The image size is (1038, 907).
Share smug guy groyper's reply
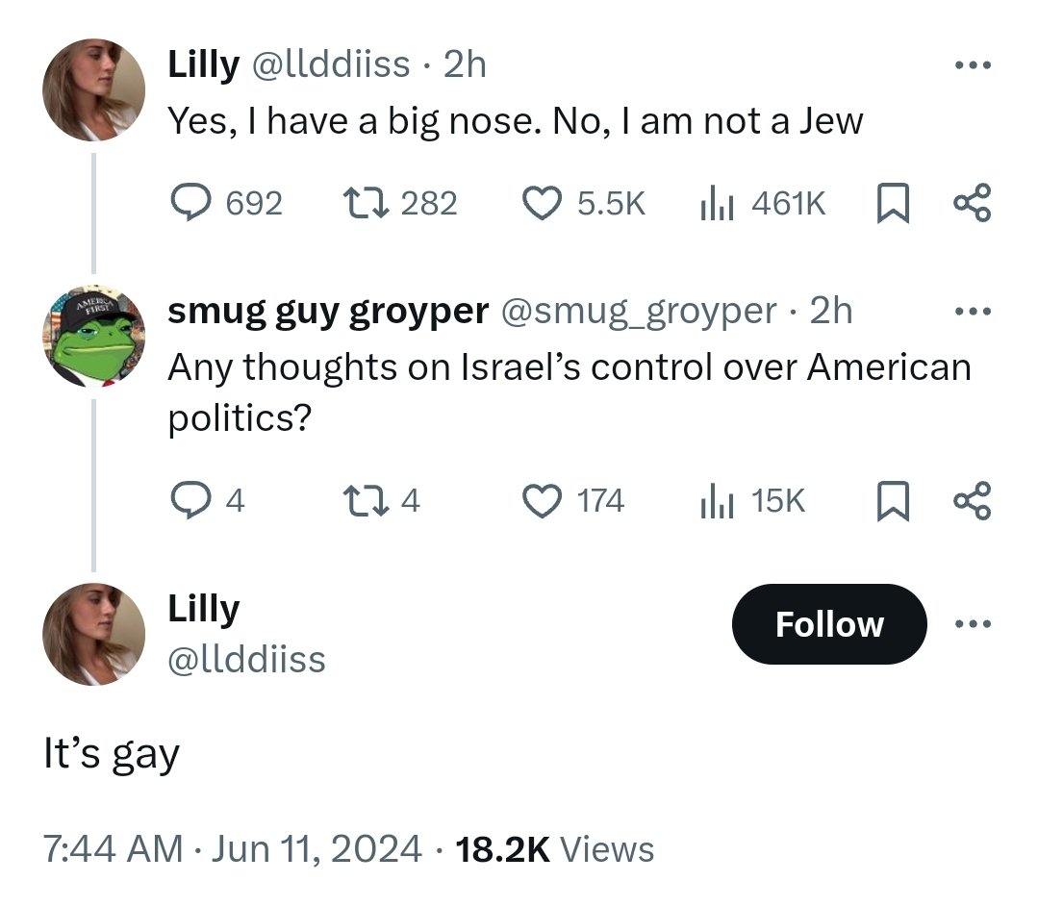pyautogui.click(x=971, y=500)
